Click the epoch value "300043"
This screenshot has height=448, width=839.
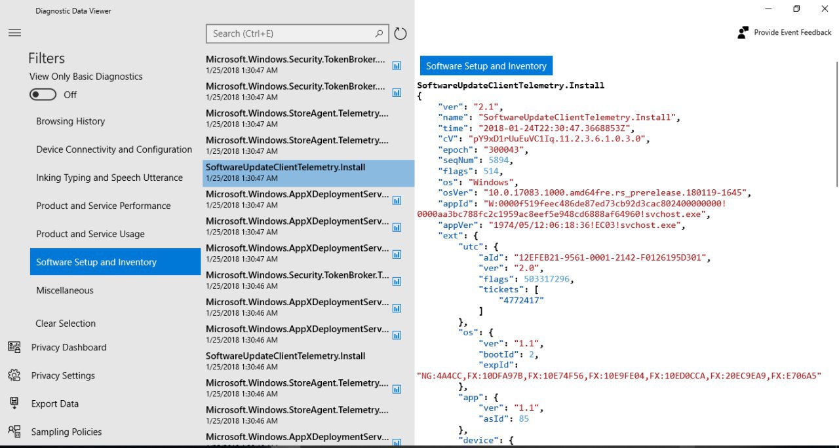[504, 149]
